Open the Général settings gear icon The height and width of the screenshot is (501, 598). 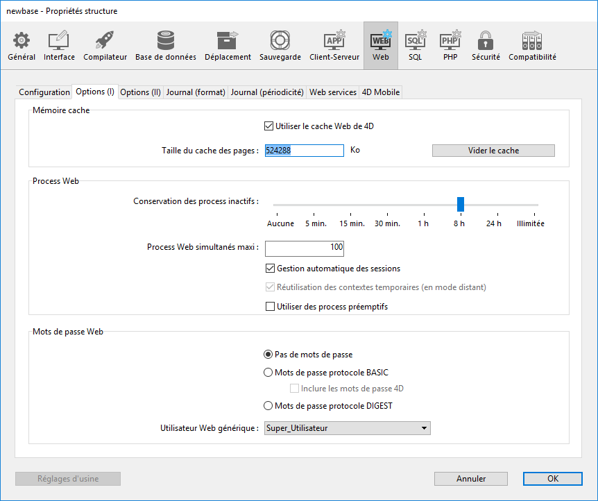coord(22,41)
